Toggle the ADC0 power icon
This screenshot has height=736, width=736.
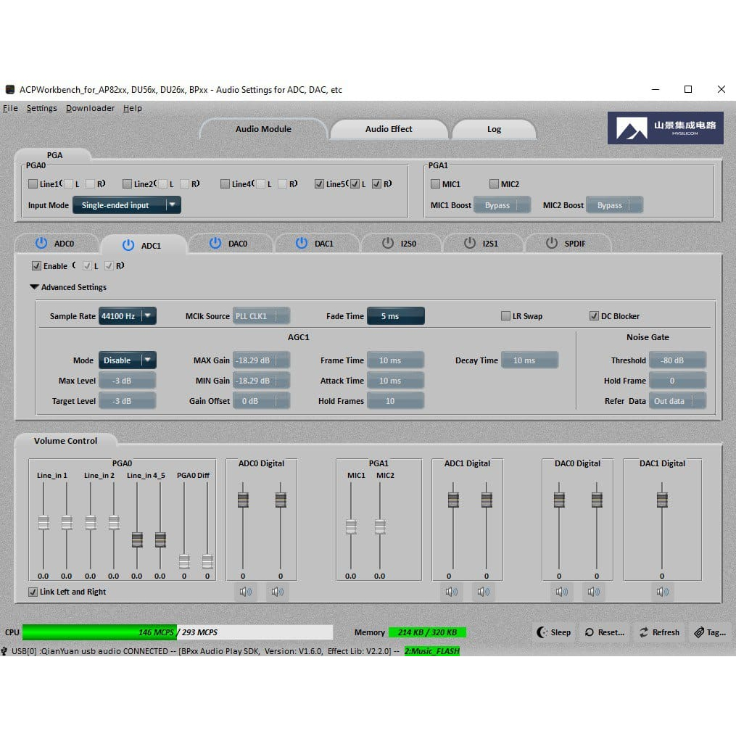tap(41, 244)
